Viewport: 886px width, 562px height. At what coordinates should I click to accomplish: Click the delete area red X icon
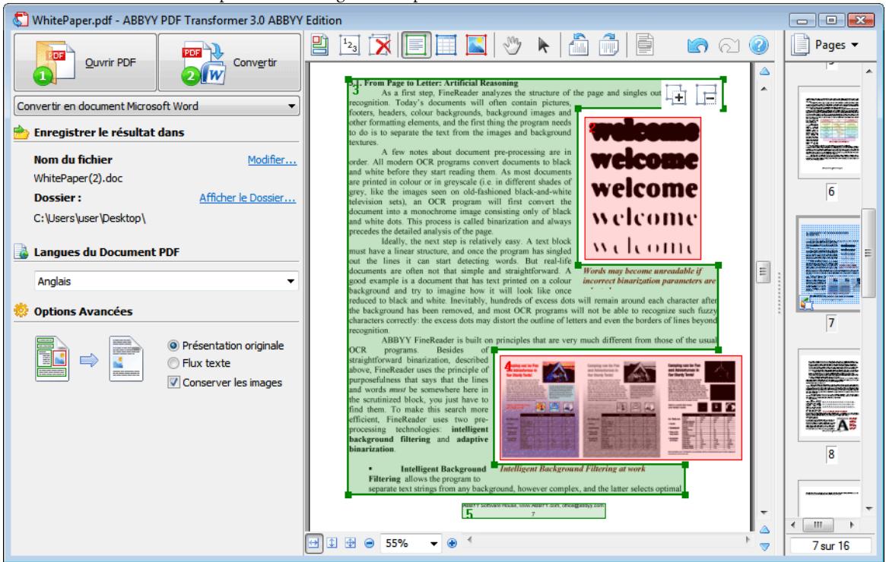point(380,45)
